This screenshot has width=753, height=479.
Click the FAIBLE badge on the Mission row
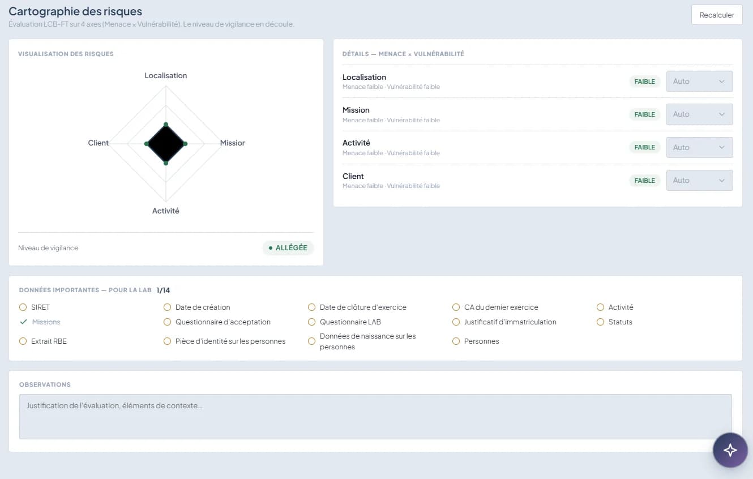click(644, 114)
